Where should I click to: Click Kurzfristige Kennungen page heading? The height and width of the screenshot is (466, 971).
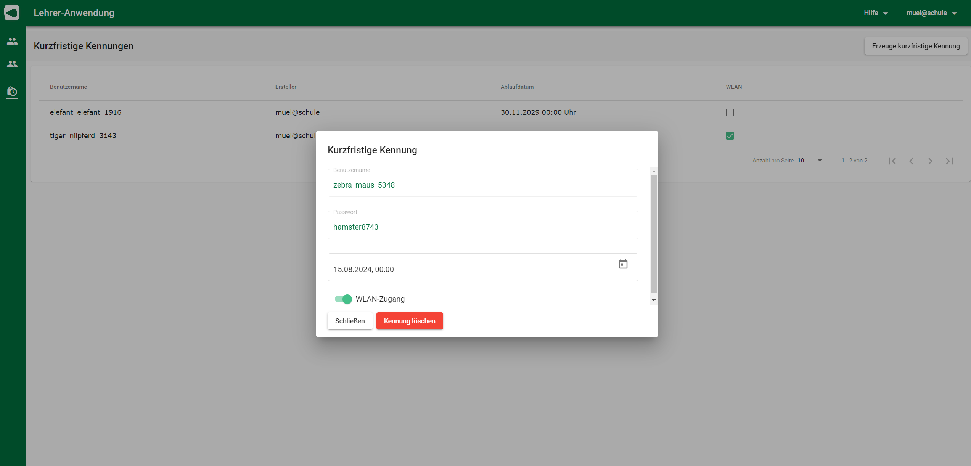pos(84,46)
